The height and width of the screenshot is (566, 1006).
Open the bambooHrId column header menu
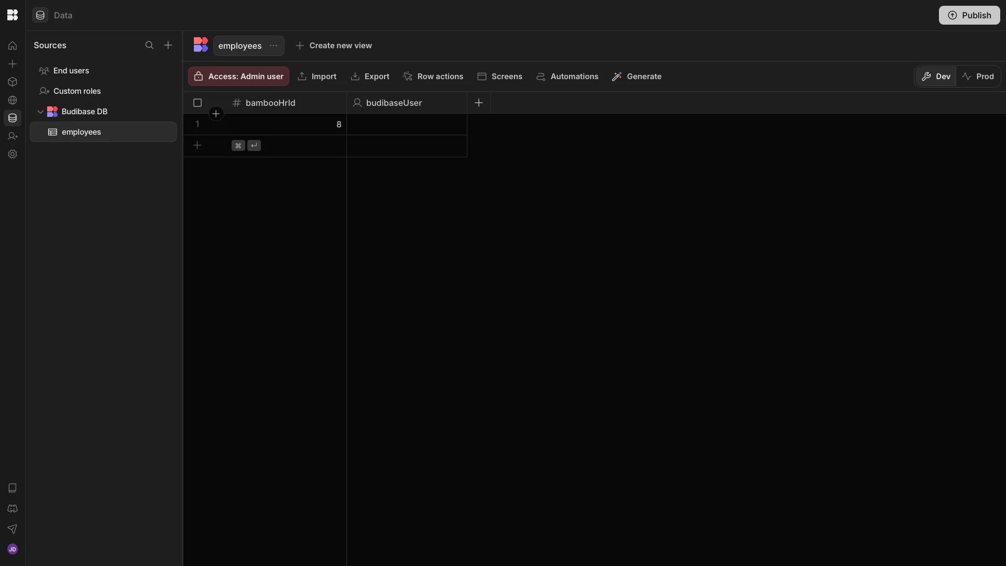pos(270,103)
